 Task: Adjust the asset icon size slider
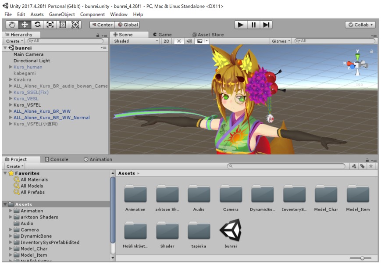tap(362, 258)
